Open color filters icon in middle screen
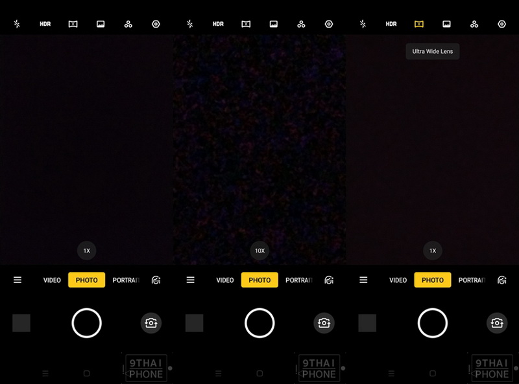 pos(301,24)
